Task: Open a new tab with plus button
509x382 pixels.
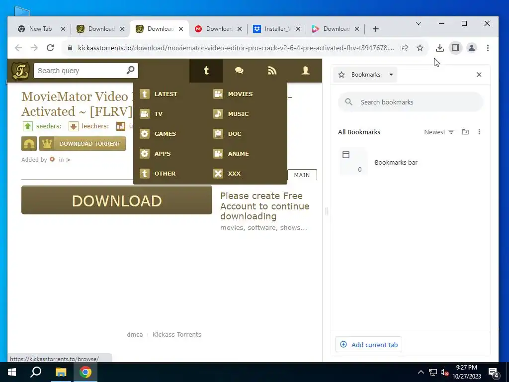Action: pyautogui.click(x=376, y=29)
